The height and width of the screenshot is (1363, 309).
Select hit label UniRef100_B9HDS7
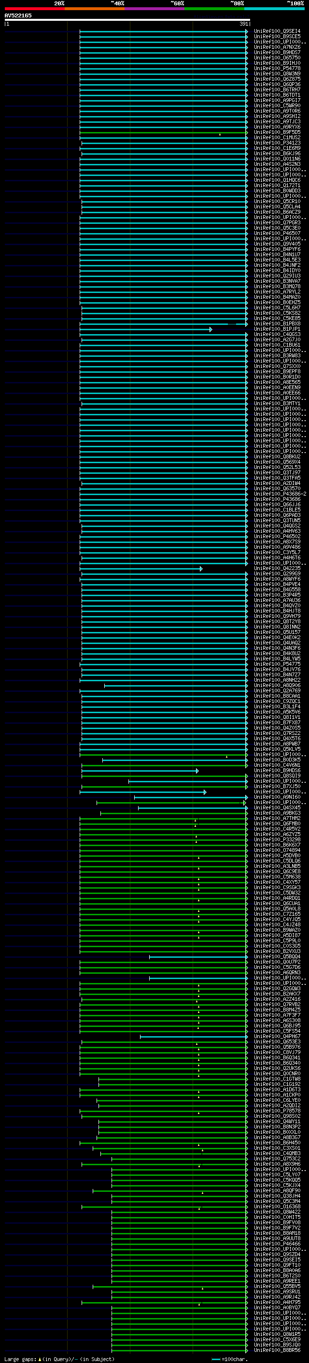tap(277, 52)
